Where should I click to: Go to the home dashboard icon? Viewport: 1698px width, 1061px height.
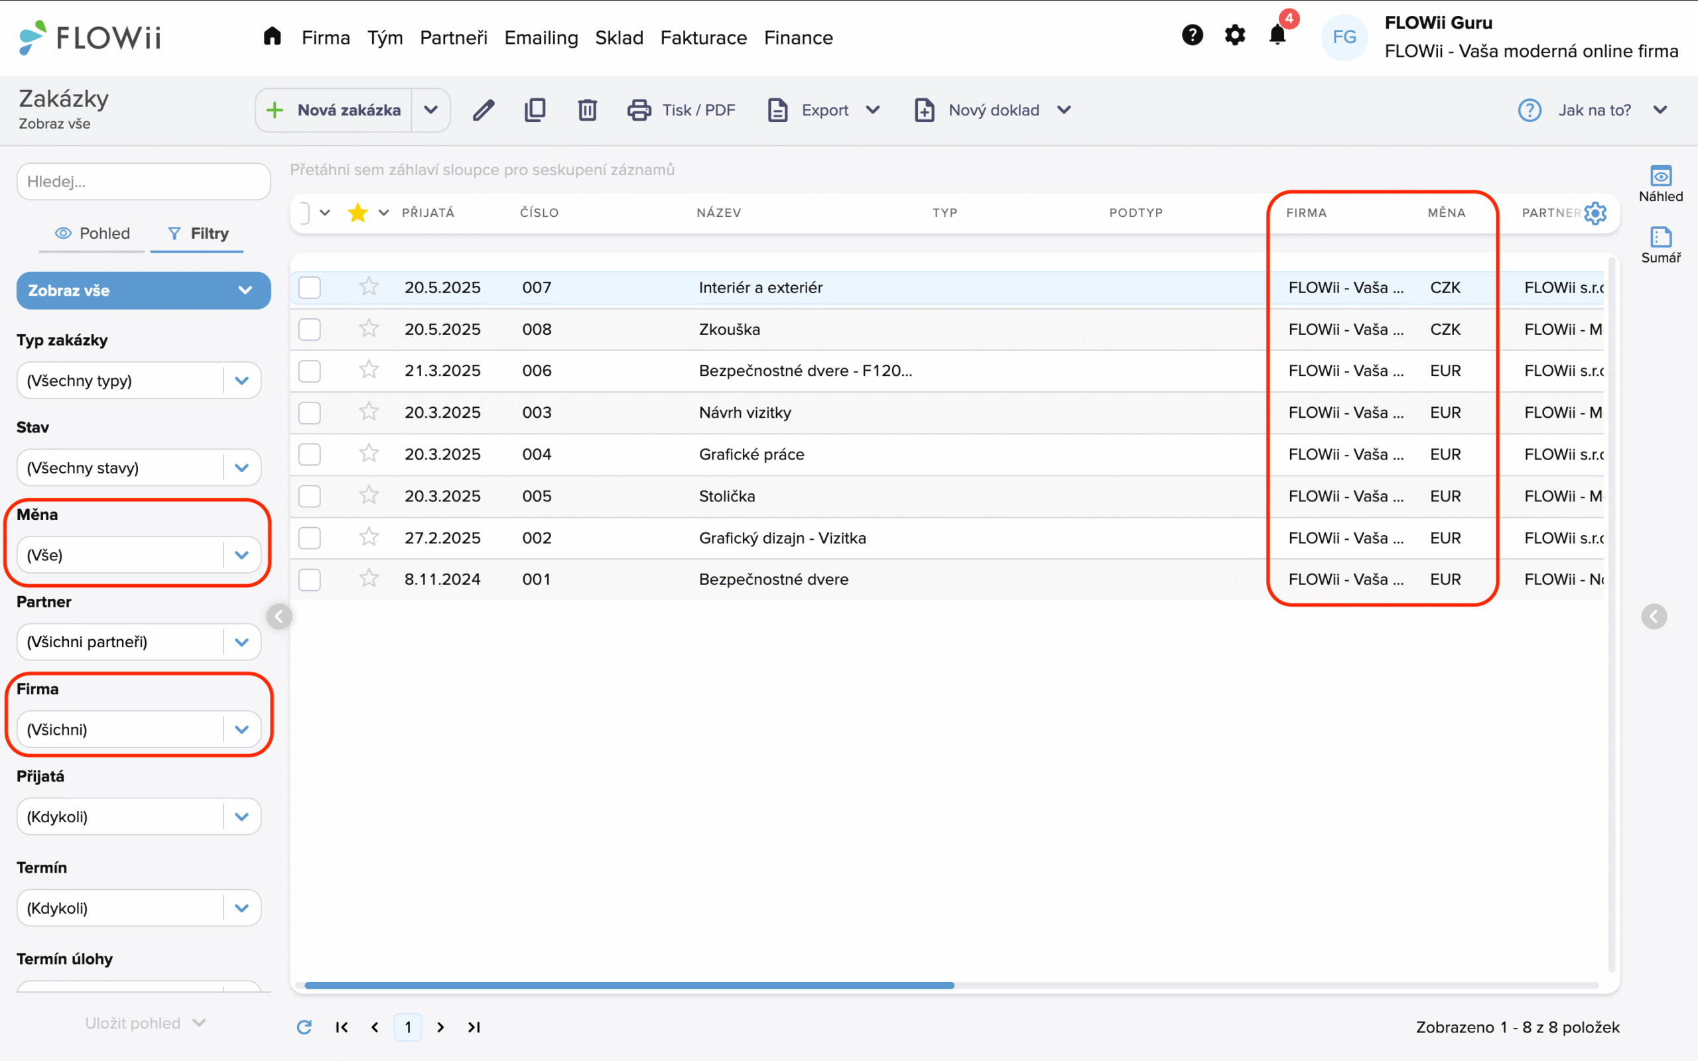point(272,36)
